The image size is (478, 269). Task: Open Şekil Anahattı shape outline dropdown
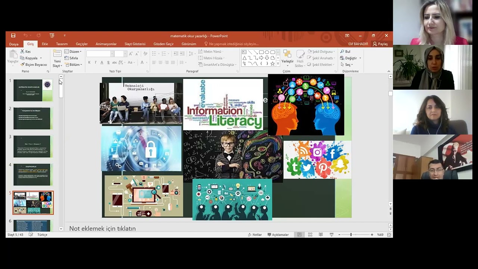[x=322, y=58]
